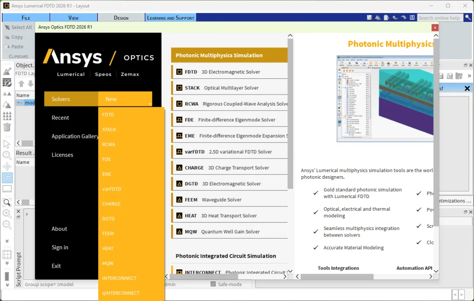Open MQW Quantum Well Gain Solver entry

pos(230,232)
